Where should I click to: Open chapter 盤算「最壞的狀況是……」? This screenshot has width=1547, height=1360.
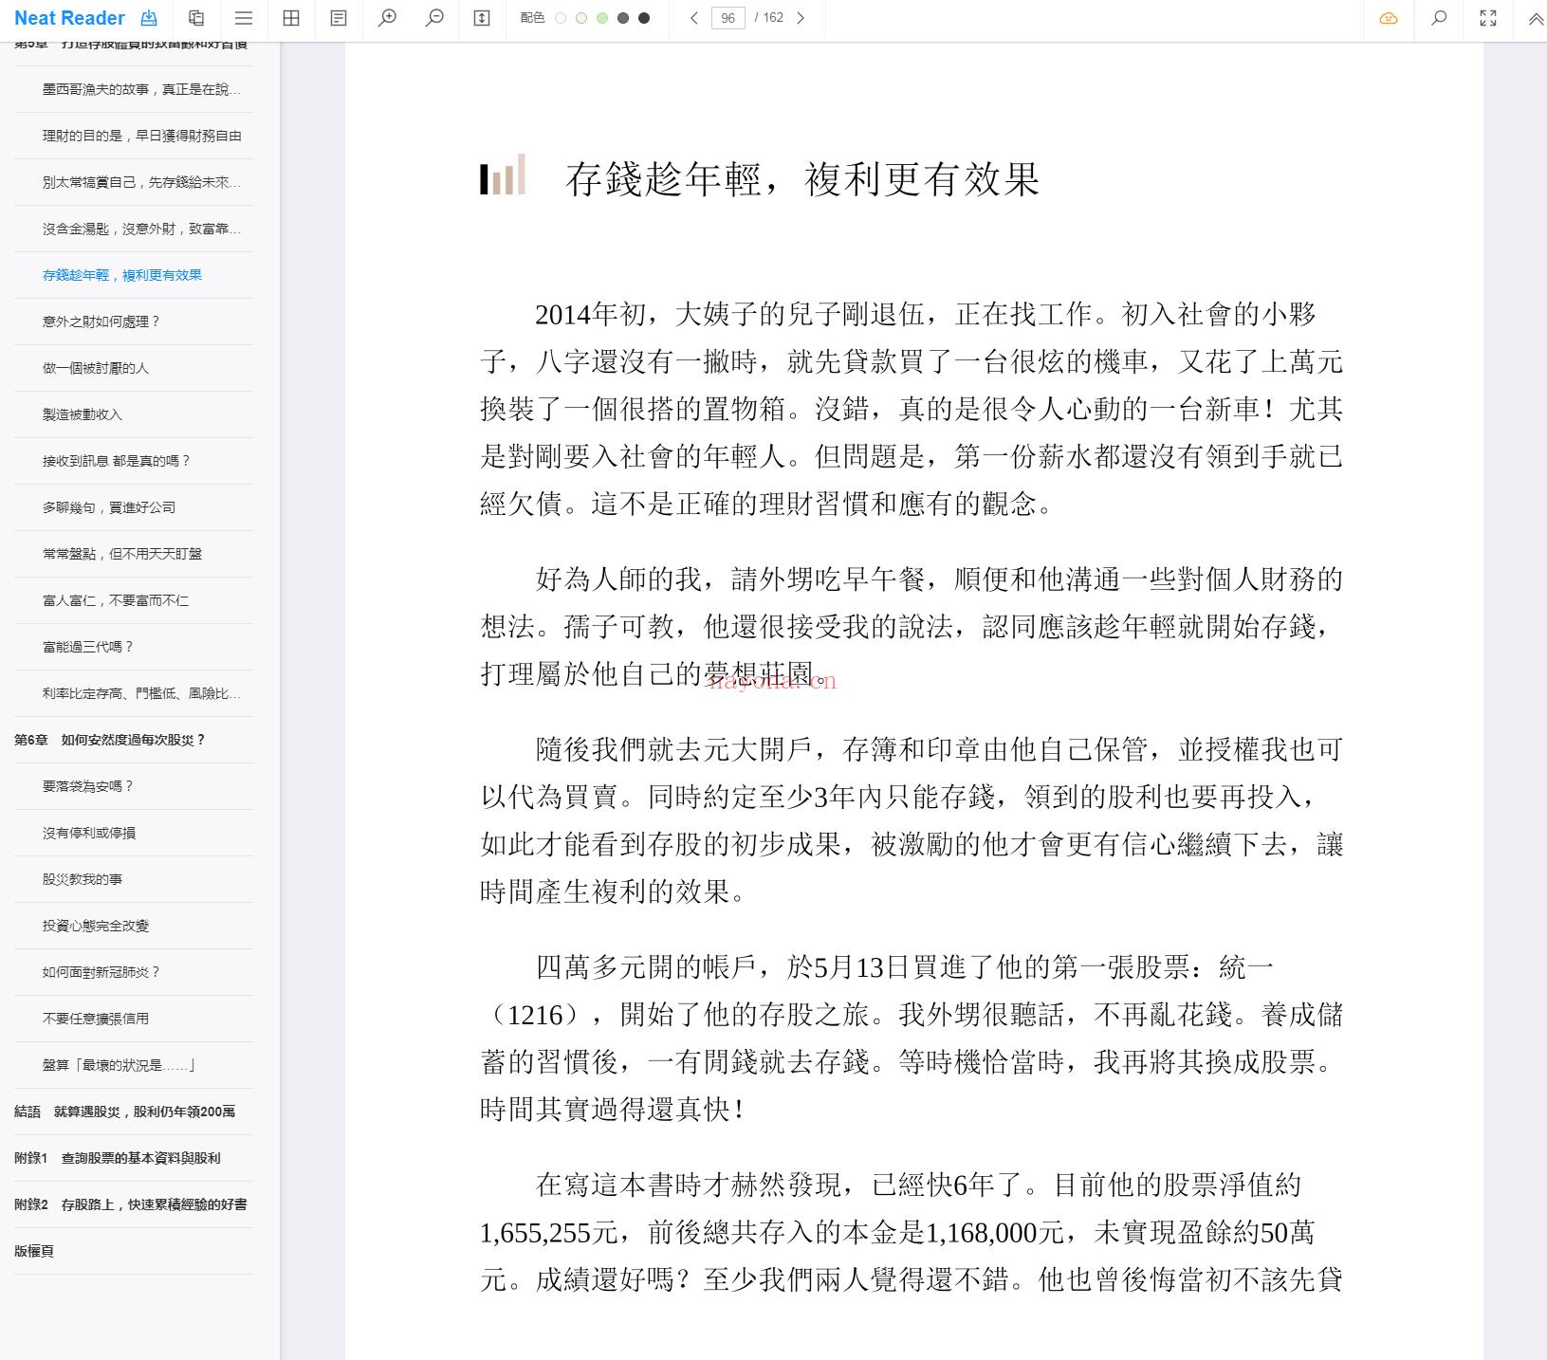[x=120, y=1065]
